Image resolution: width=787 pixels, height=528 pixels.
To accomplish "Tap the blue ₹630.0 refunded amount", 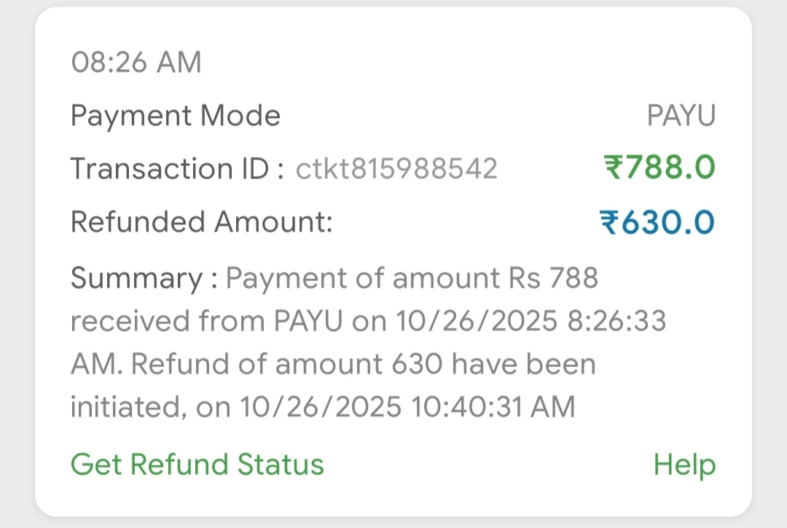I will pyautogui.click(x=657, y=222).
